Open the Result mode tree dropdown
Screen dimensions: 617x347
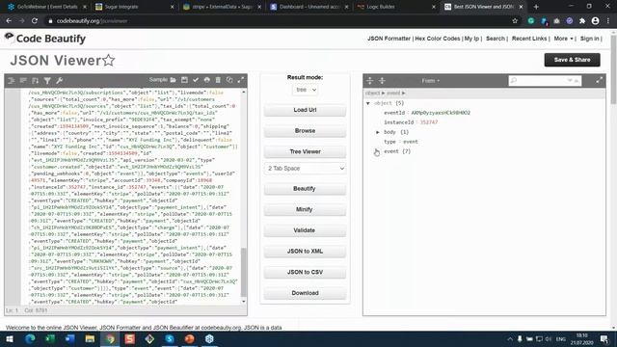pos(305,90)
